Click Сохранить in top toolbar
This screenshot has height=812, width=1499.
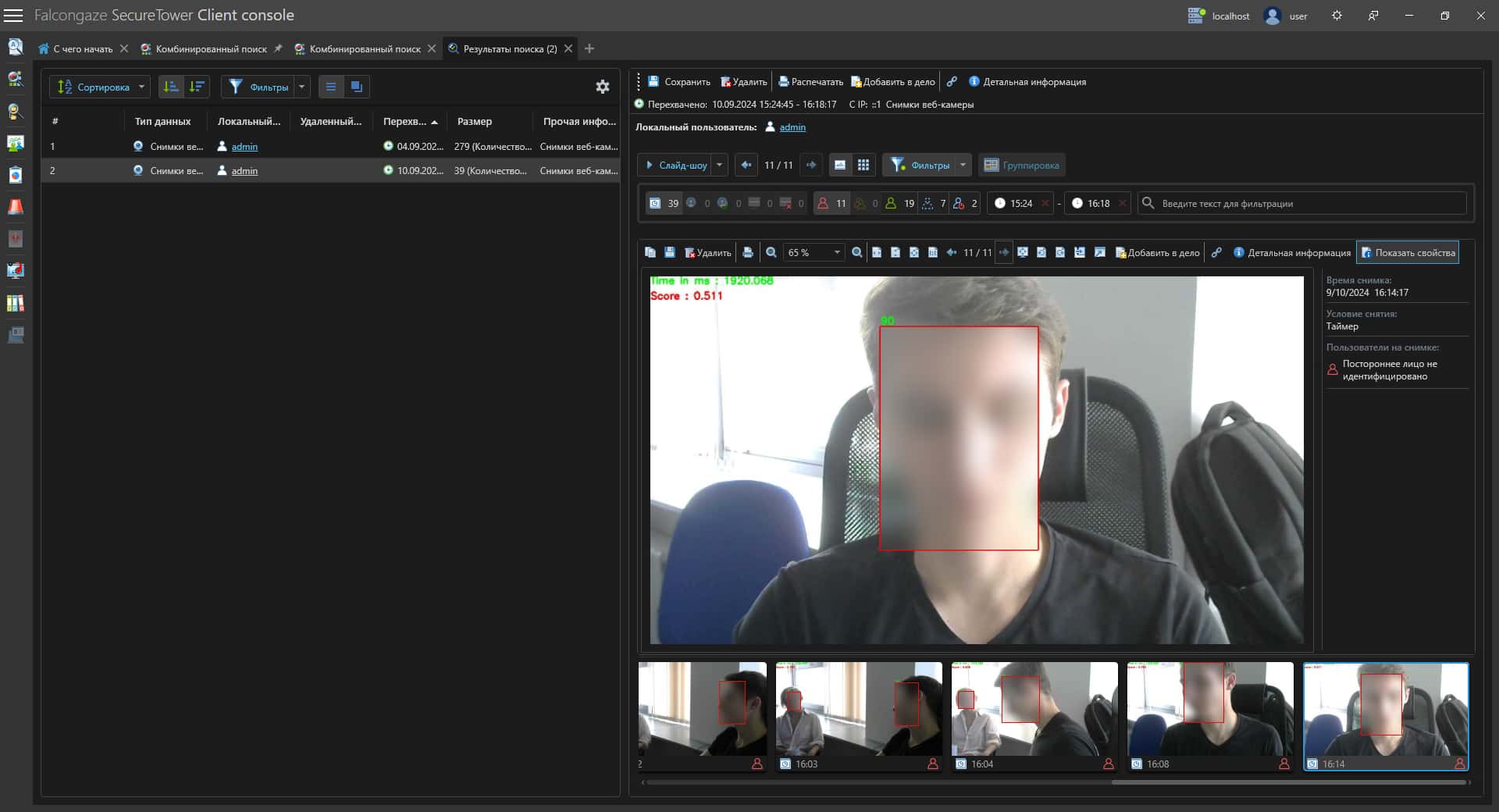pyautogui.click(x=679, y=81)
